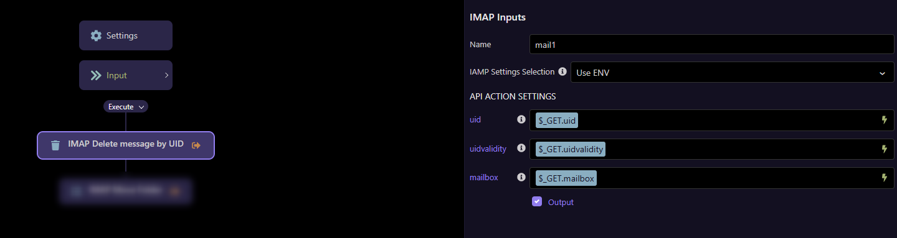Click the info icon next to uid
The image size is (897, 238).
tap(521, 119)
